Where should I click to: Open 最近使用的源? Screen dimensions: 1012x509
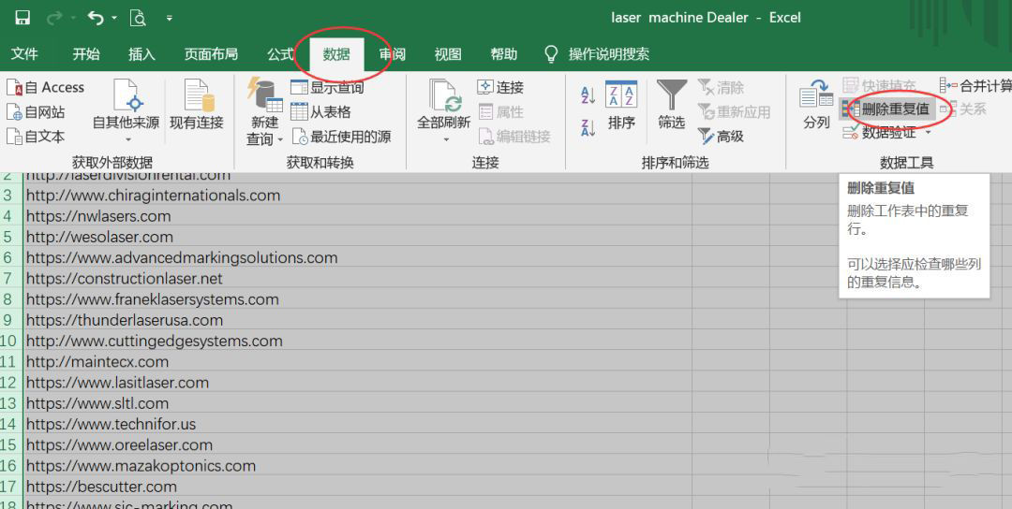point(341,137)
